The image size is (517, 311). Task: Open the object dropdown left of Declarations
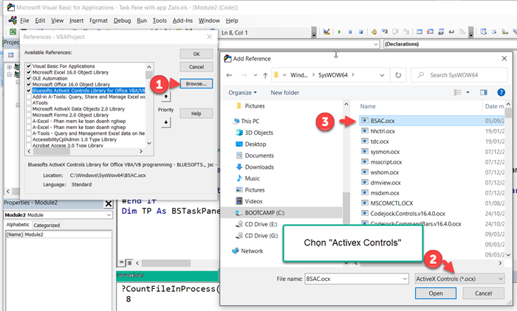375,44
